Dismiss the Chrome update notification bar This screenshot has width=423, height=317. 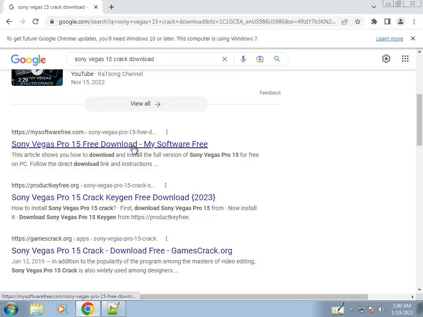[413, 38]
